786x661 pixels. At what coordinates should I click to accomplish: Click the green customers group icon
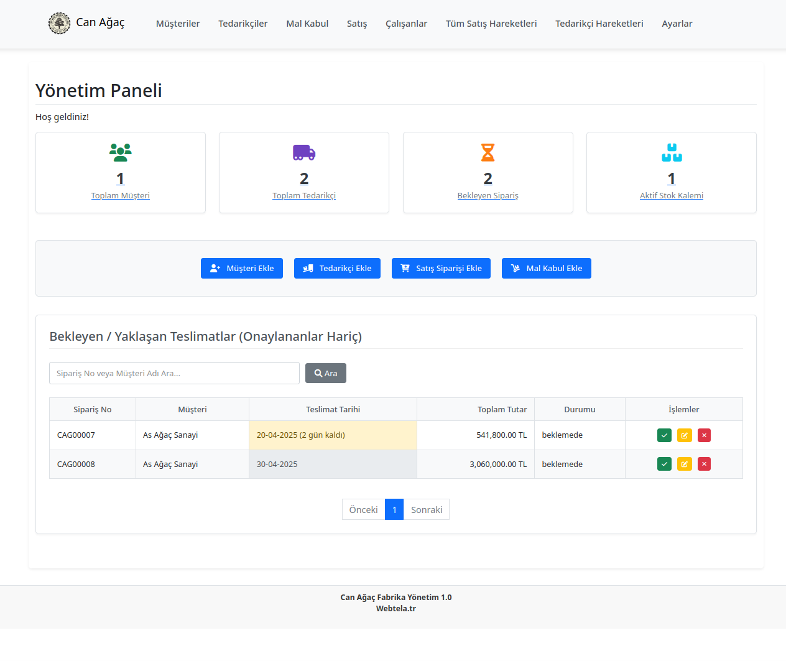pyautogui.click(x=121, y=152)
